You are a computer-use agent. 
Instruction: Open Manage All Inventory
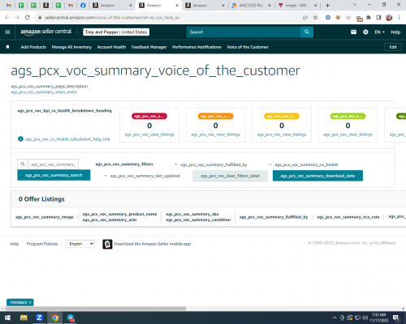71,47
